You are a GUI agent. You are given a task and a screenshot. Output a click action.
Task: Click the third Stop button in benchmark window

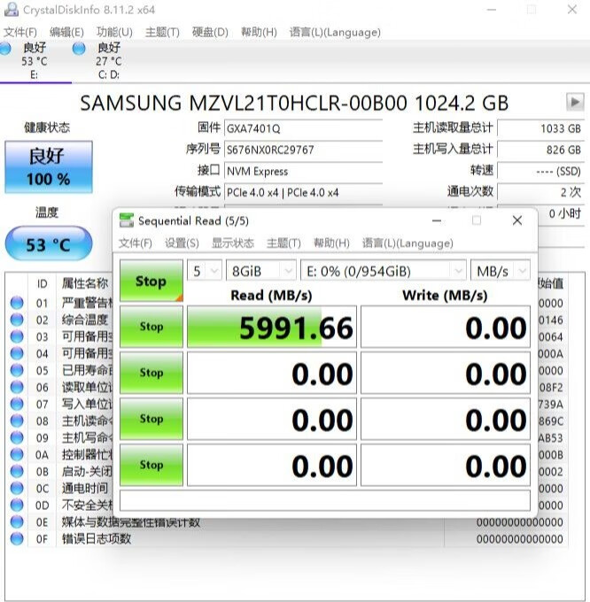tap(151, 373)
